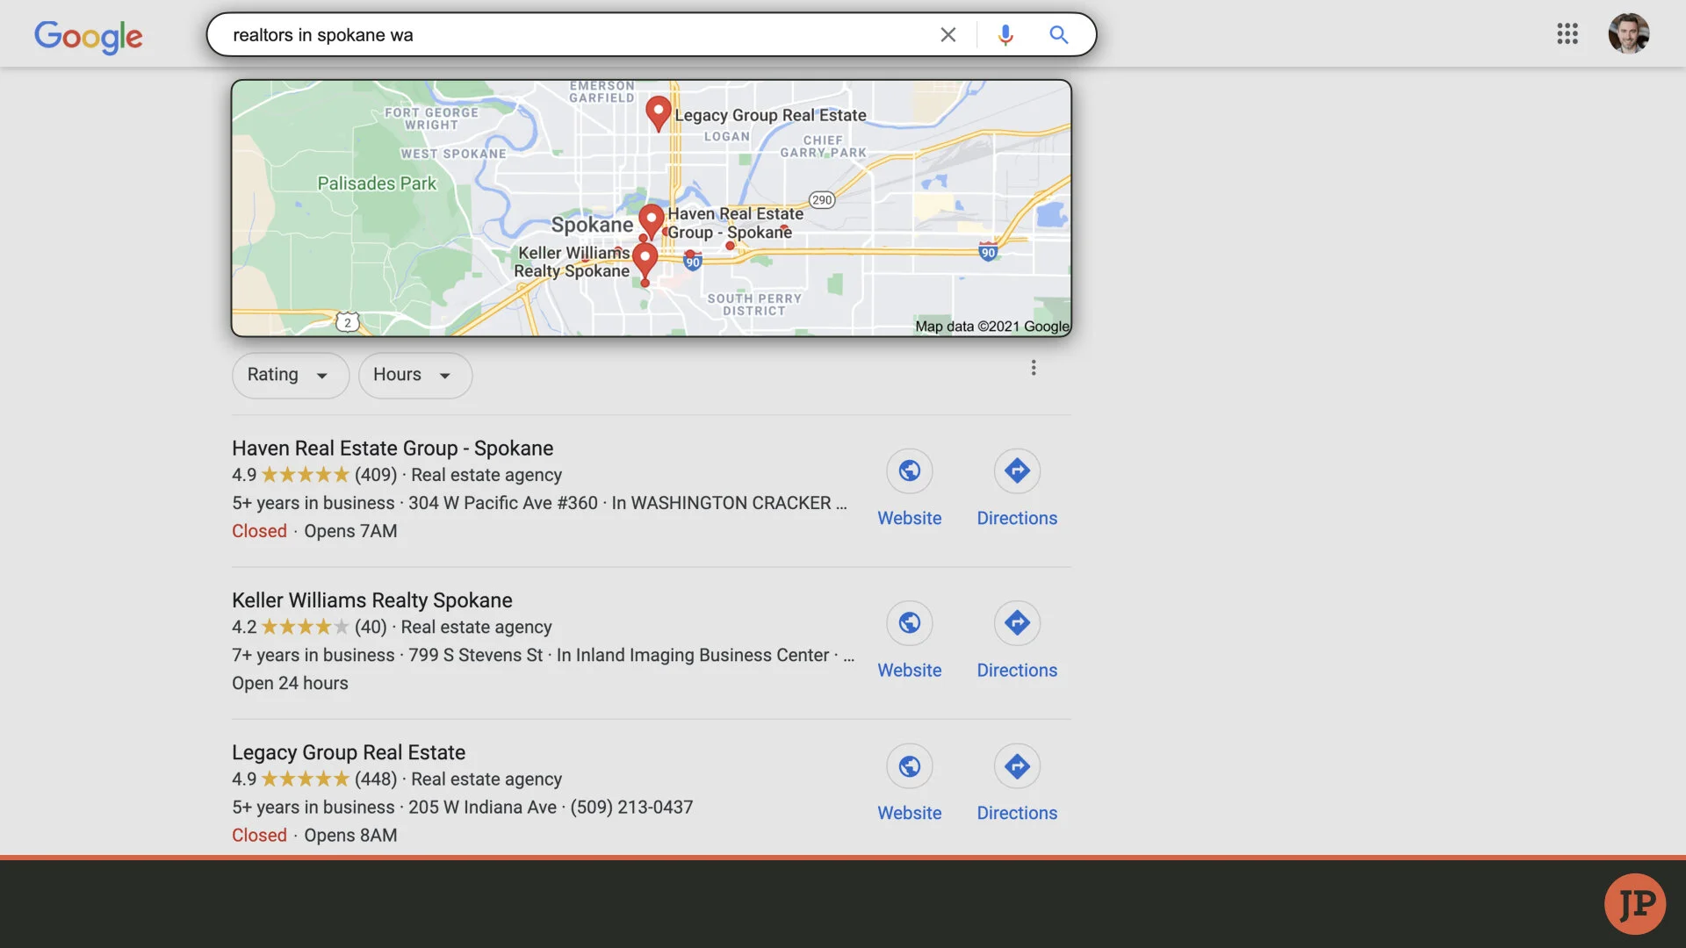The image size is (1686, 948).
Task: Click the Legacy Group (448) review count
Action: click(x=376, y=779)
